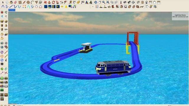Choose the Circle drawing tool
Viewport: 189px width, 106px height.
tap(28, 2)
